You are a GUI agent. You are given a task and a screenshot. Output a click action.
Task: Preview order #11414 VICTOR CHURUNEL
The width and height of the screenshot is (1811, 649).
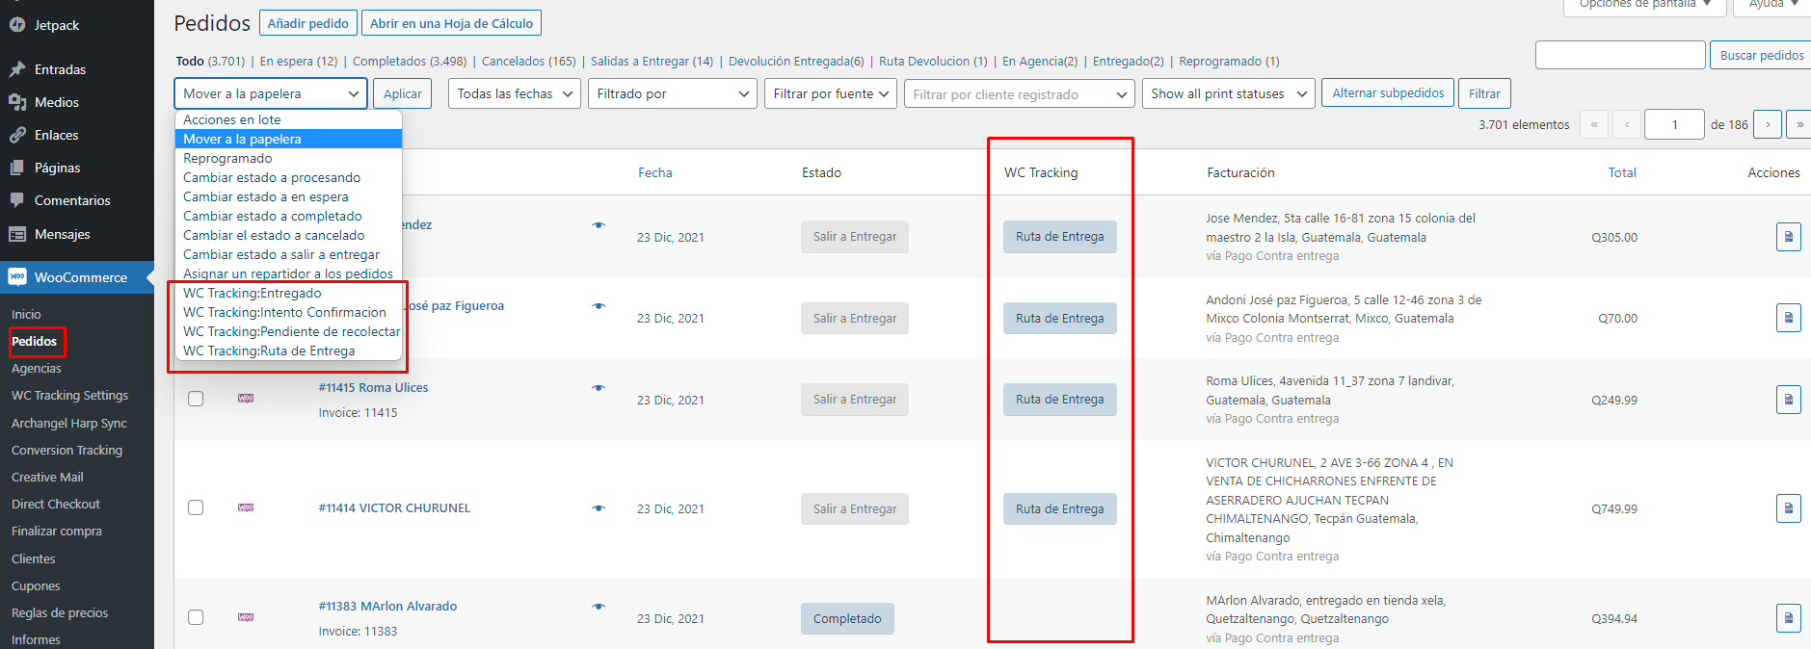(x=599, y=508)
